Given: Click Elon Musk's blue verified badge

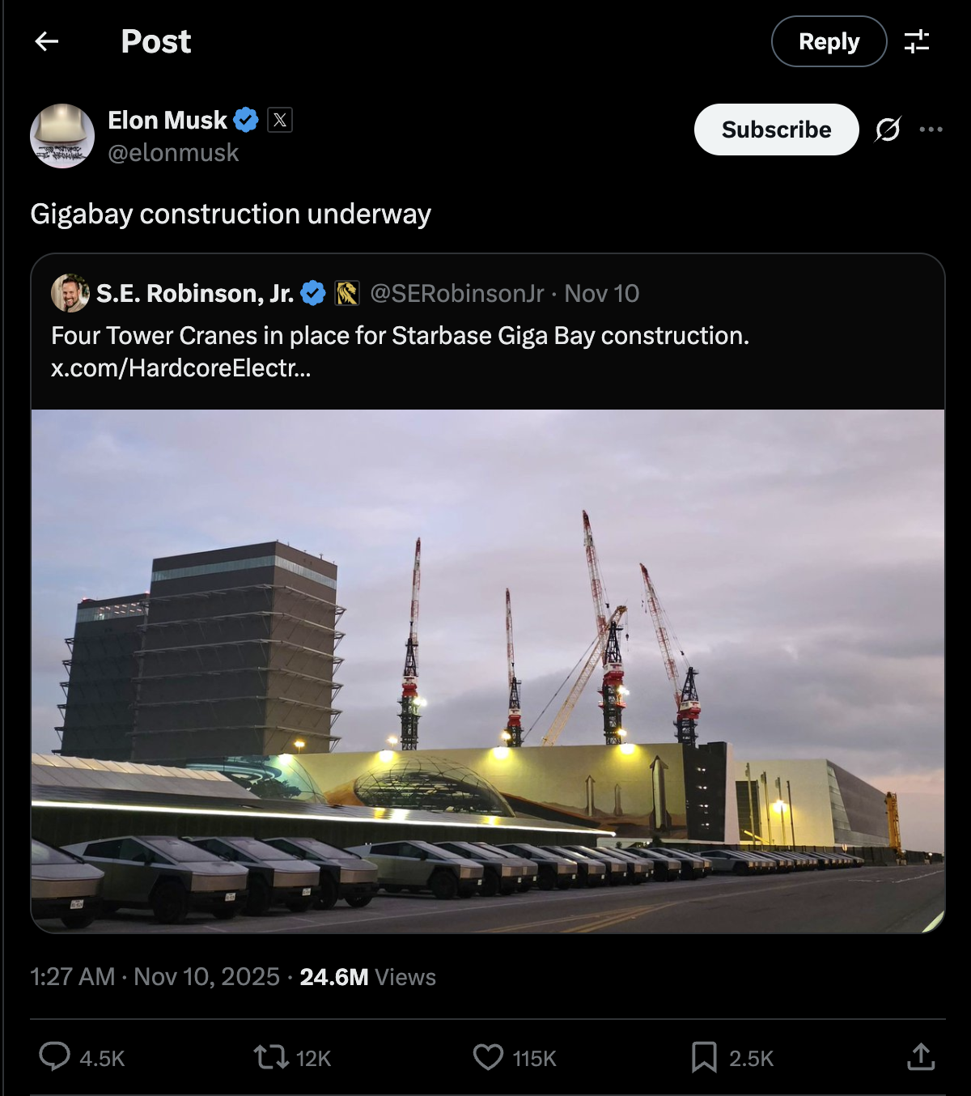Looking at the screenshot, I should pyautogui.click(x=247, y=119).
